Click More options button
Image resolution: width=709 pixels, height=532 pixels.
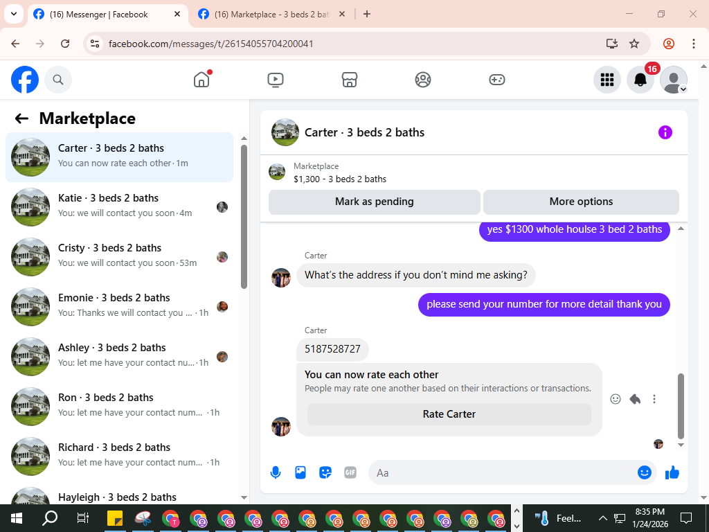tap(581, 202)
